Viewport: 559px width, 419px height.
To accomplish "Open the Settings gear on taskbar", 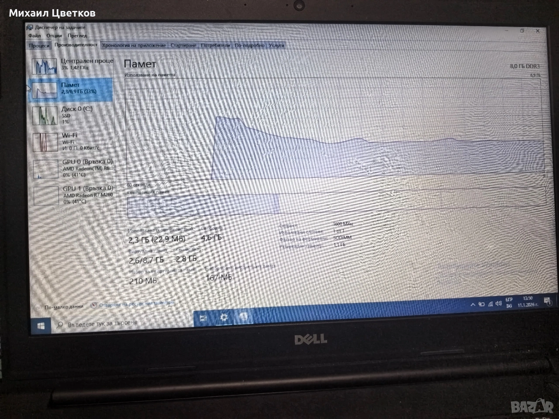I will pos(224,317).
